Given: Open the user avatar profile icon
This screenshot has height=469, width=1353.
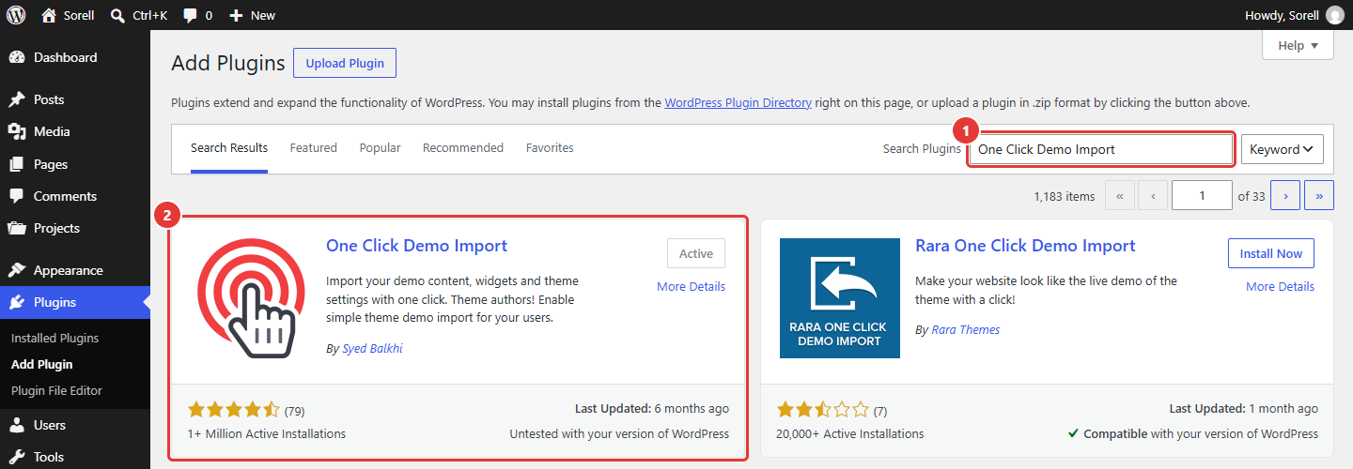Looking at the screenshot, I should pos(1334,15).
